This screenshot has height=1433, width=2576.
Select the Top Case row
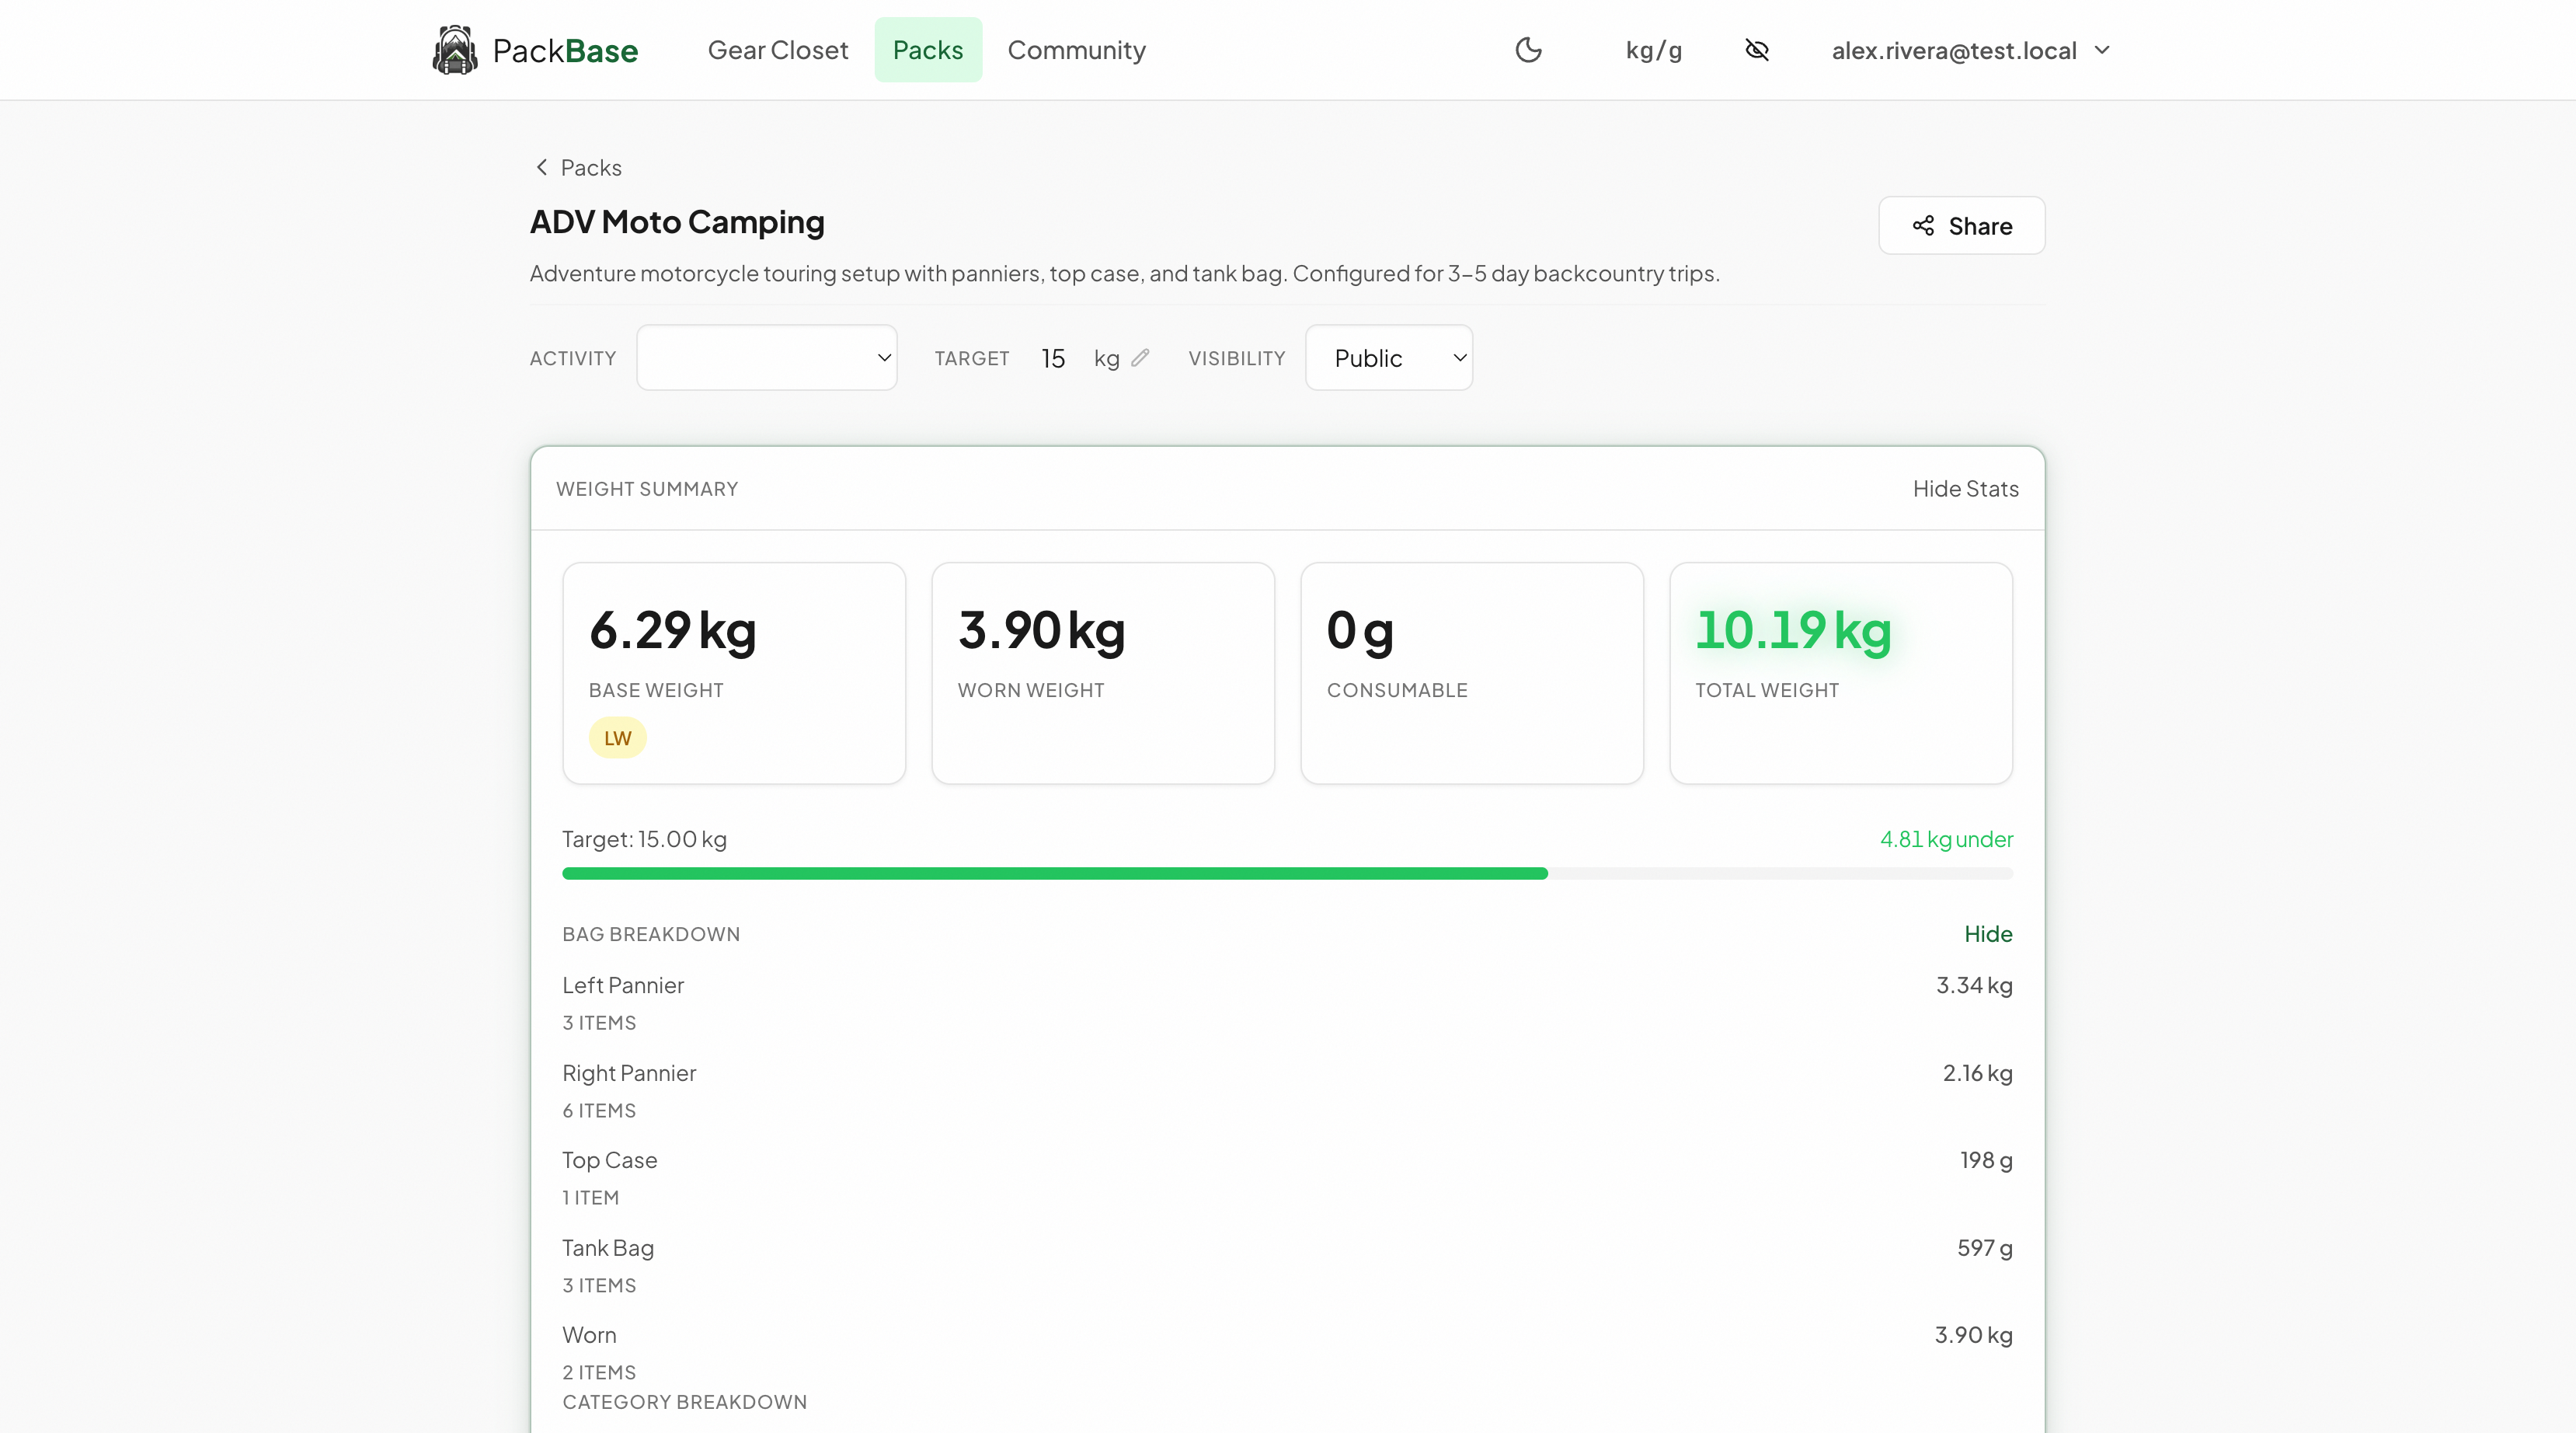pyautogui.click(x=1287, y=1178)
